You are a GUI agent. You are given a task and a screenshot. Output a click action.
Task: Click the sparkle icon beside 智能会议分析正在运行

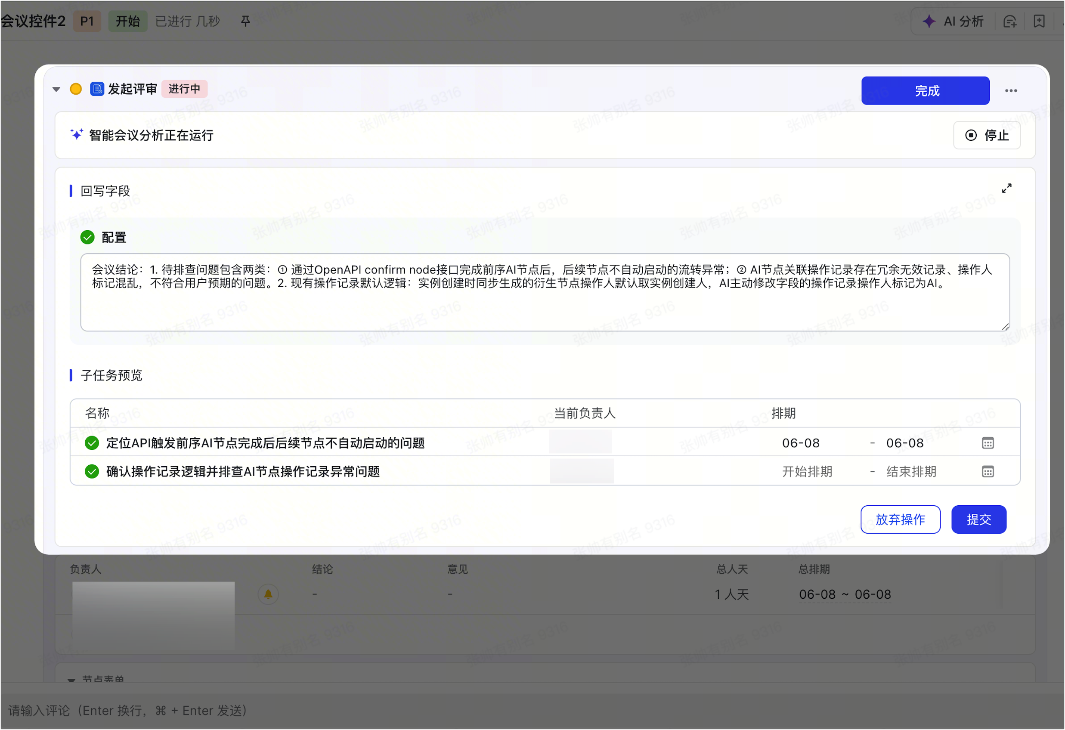click(77, 135)
